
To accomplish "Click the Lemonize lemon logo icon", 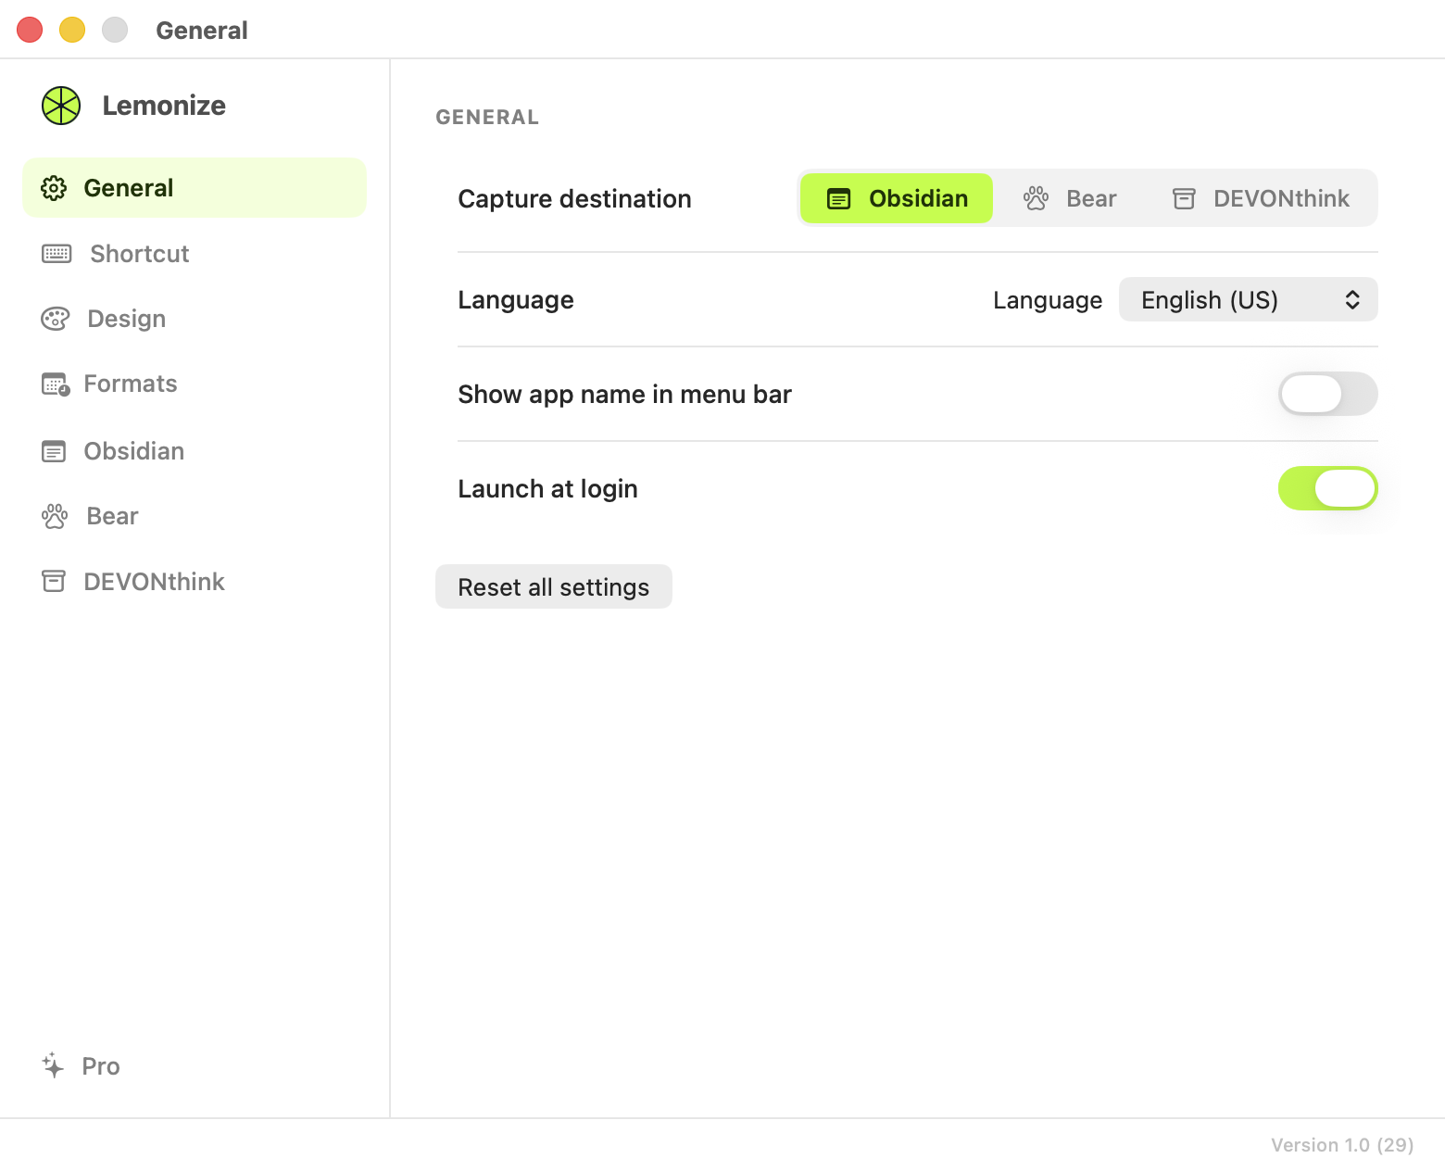I will [61, 106].
